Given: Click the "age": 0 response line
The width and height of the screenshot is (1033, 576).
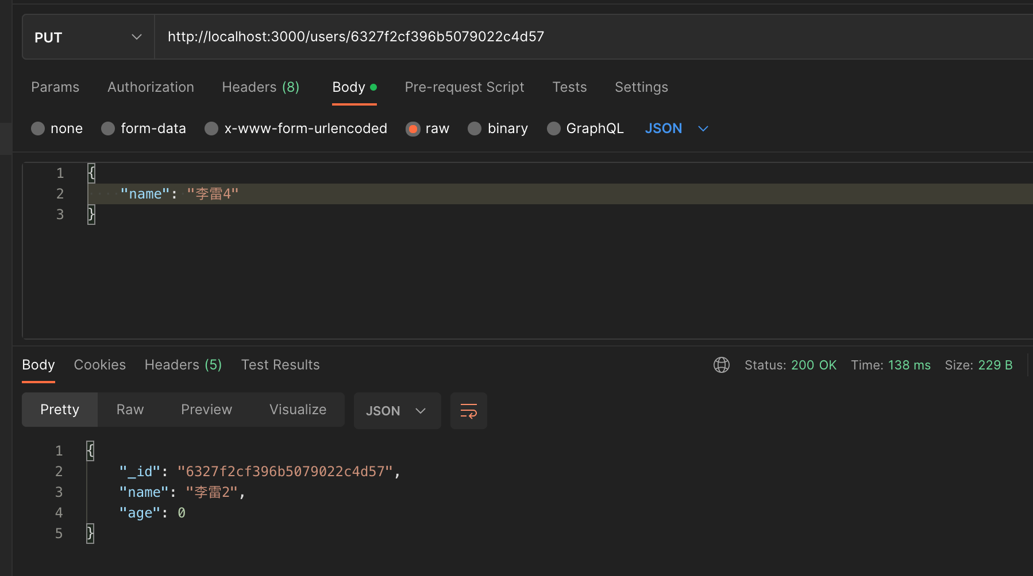Looking at the screenshot, I should pos(152,513).
